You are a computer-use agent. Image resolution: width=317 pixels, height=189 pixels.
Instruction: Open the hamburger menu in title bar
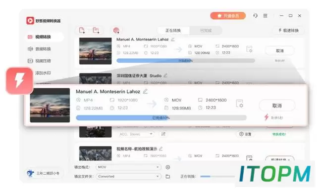click(265, 15)
